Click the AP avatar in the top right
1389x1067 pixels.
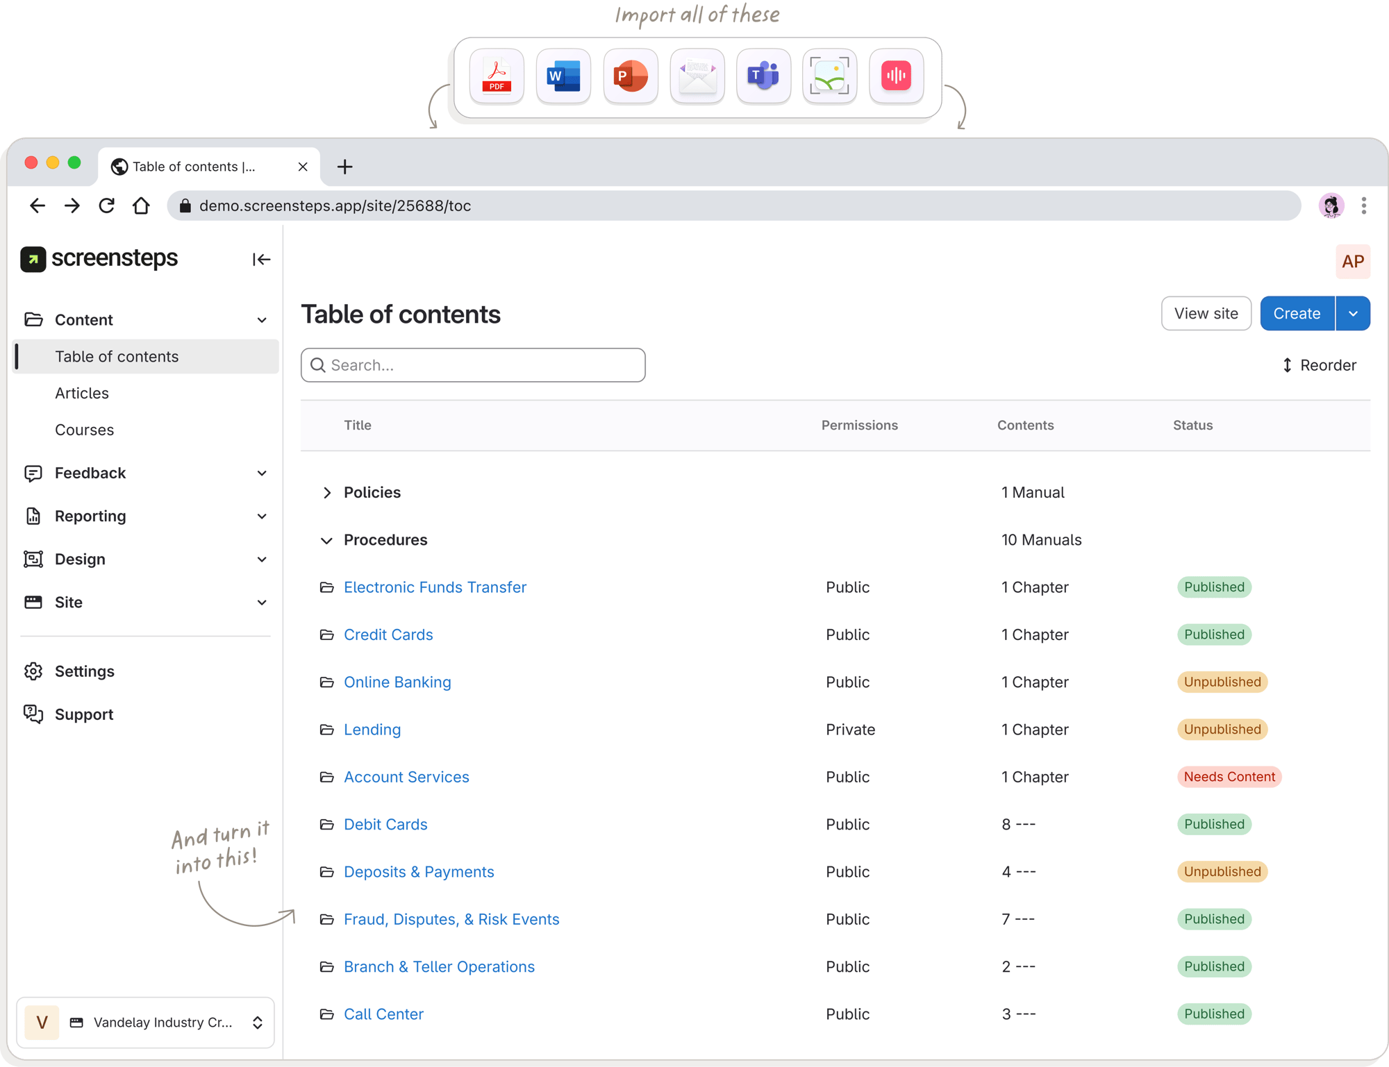(x=1353, y=262)
